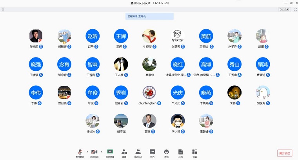Screen dimensions: 298x160
Task: Open the 邀请 invite icon
Action: 124,152
